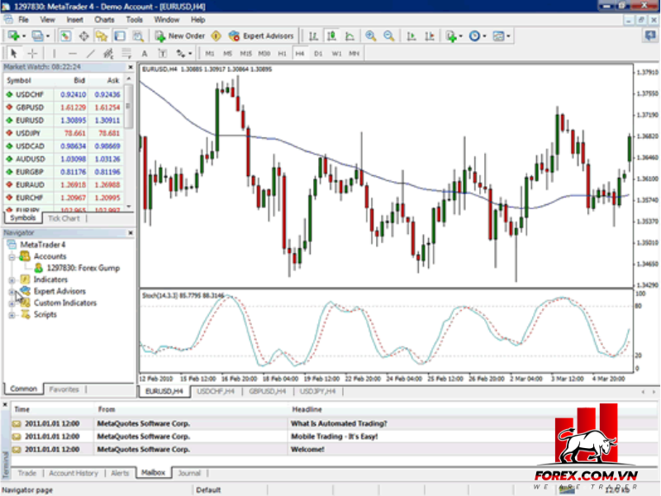Image resolution: width=661 pixels, height=496 pixels.
Task: Select the GBPUSD symbol row
Action: pyautogui.click(x=64, y=107)
